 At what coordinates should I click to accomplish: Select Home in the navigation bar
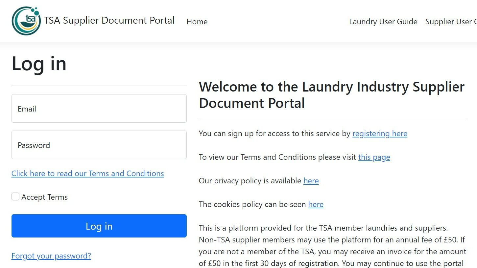click(197, 22)
